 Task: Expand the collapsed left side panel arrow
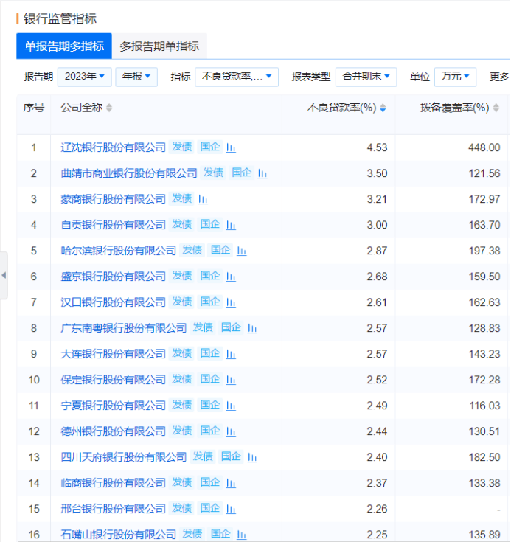tap(4, 276)
